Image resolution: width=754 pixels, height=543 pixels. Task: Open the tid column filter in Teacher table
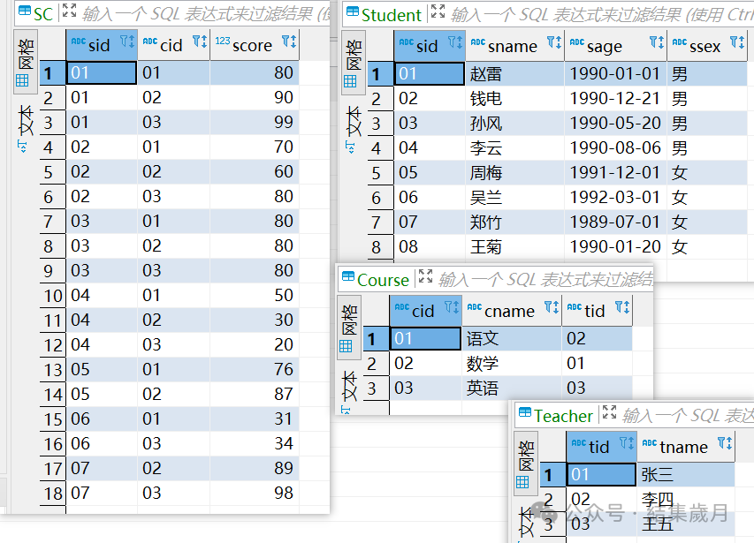tap(627, 443)
